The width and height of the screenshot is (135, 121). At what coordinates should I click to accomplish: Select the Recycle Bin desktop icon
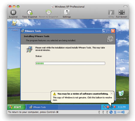point(121,95)
